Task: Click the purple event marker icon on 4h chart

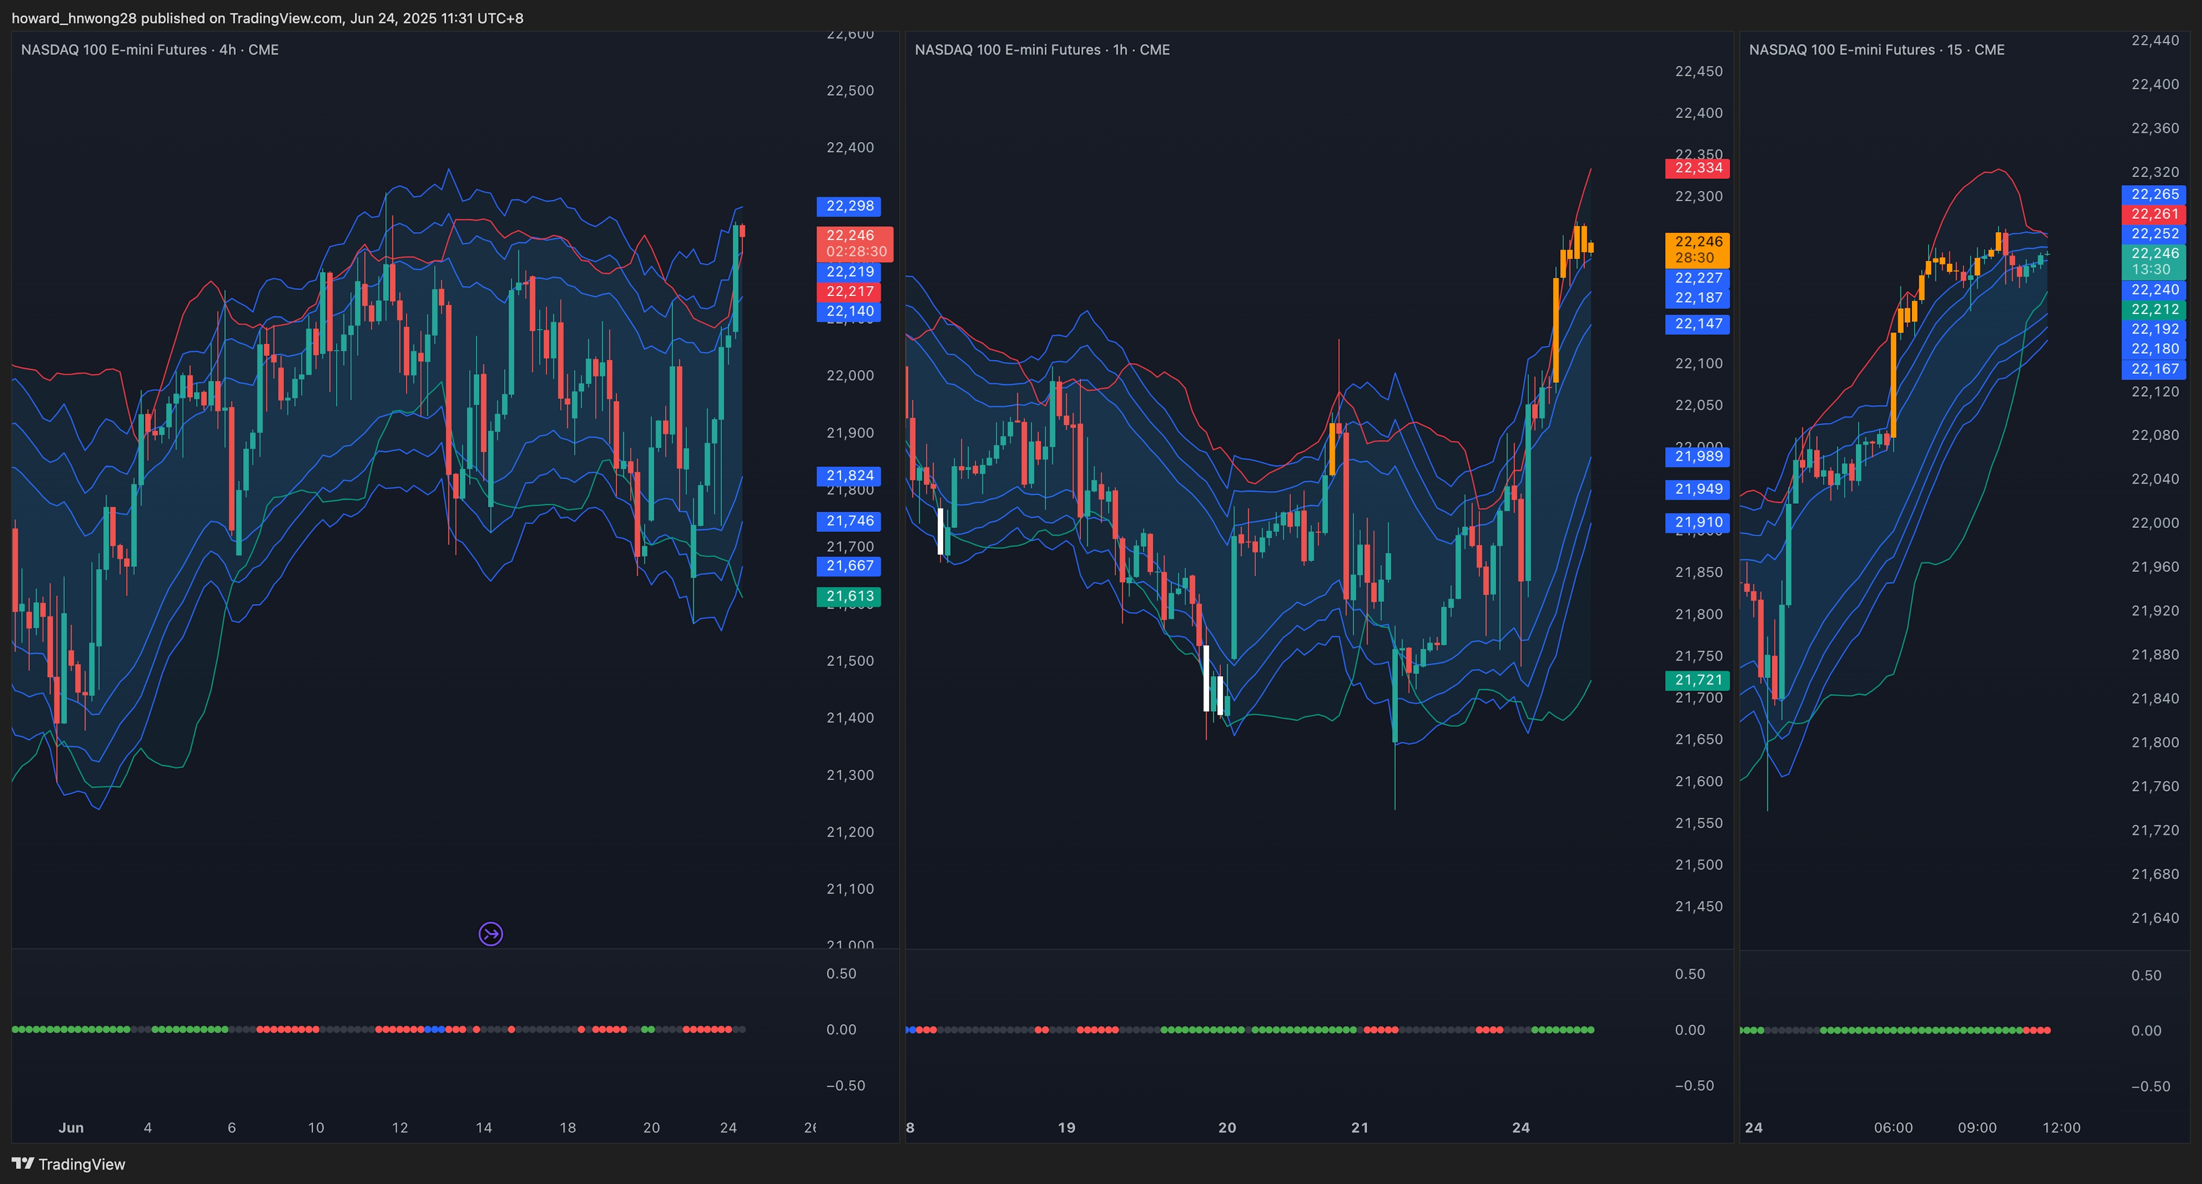Action: pyautogui.click(x=491, y=934)
